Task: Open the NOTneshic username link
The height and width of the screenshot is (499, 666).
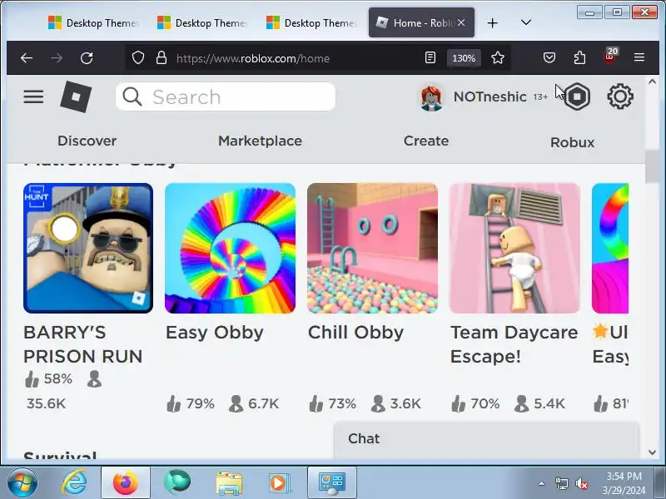Action: 490,96
